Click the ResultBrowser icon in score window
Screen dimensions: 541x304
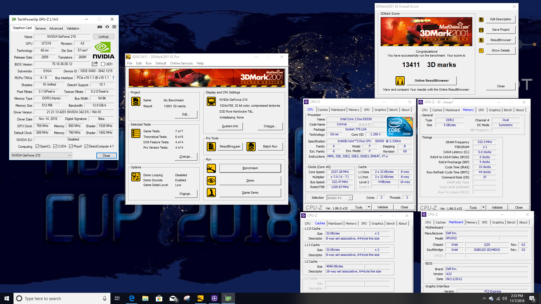click(x=481, y=40)
